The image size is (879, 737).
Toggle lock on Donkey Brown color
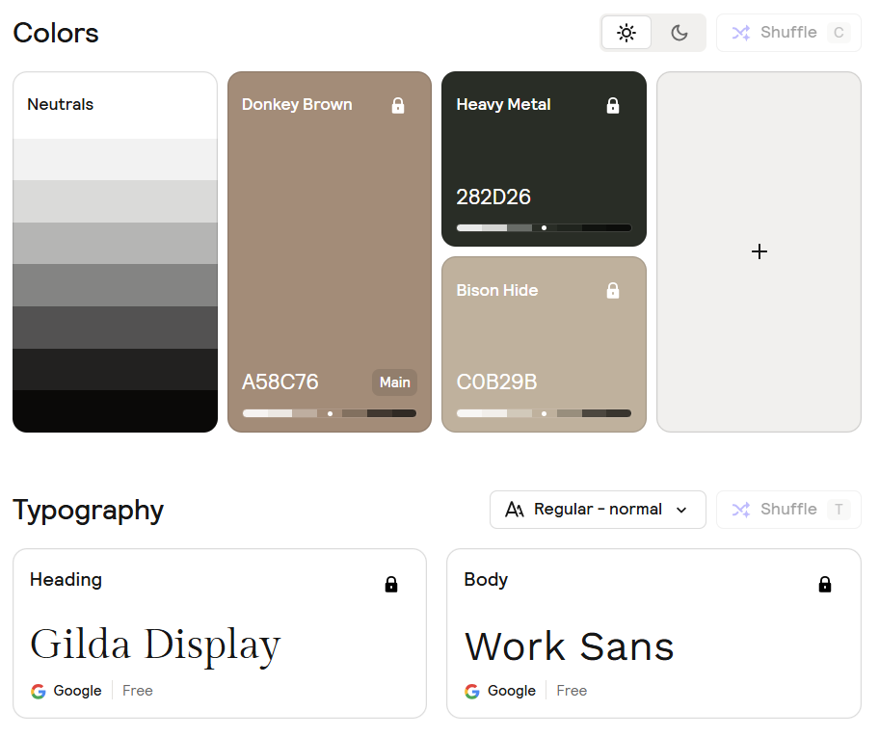point(398,105)
